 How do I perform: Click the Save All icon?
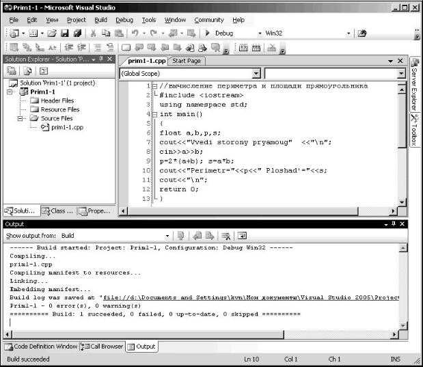(x=77, y=33)
